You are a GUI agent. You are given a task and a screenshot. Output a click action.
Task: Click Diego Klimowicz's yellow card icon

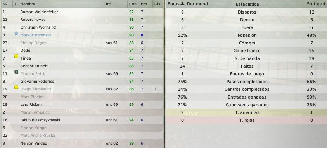coord(16,87)
